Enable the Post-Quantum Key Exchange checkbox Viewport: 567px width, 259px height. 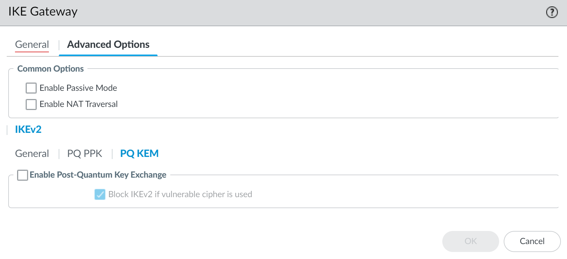tap(23, 175)
